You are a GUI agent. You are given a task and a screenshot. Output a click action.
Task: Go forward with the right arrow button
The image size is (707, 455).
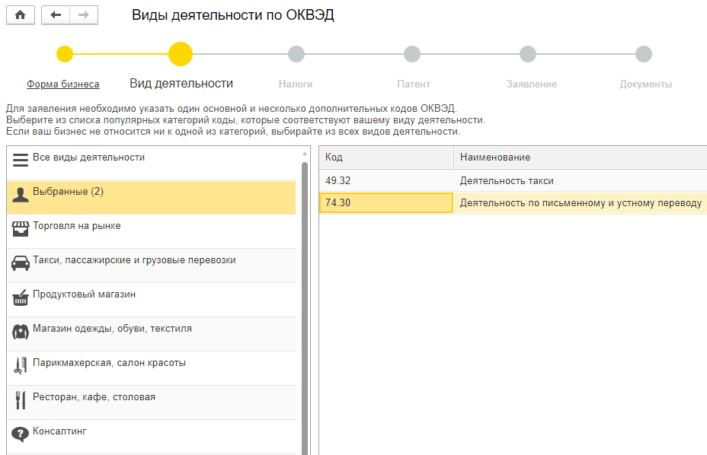pyautogui.click(x=83, y=15)
